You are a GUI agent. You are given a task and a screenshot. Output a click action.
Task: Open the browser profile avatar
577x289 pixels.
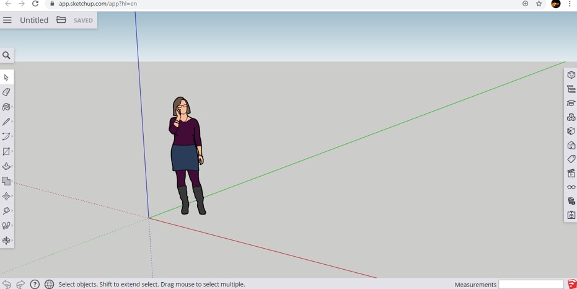(556, 4)
